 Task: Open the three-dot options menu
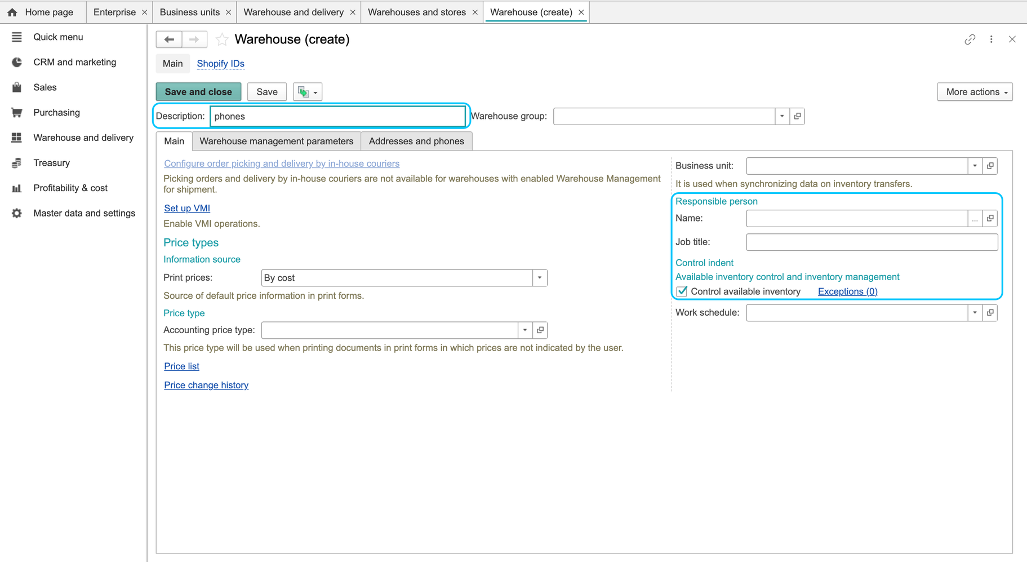coord(992,39)
